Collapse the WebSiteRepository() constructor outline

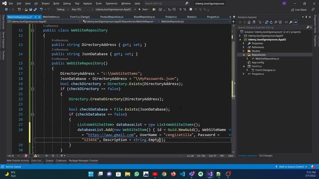tap(32, 63)
